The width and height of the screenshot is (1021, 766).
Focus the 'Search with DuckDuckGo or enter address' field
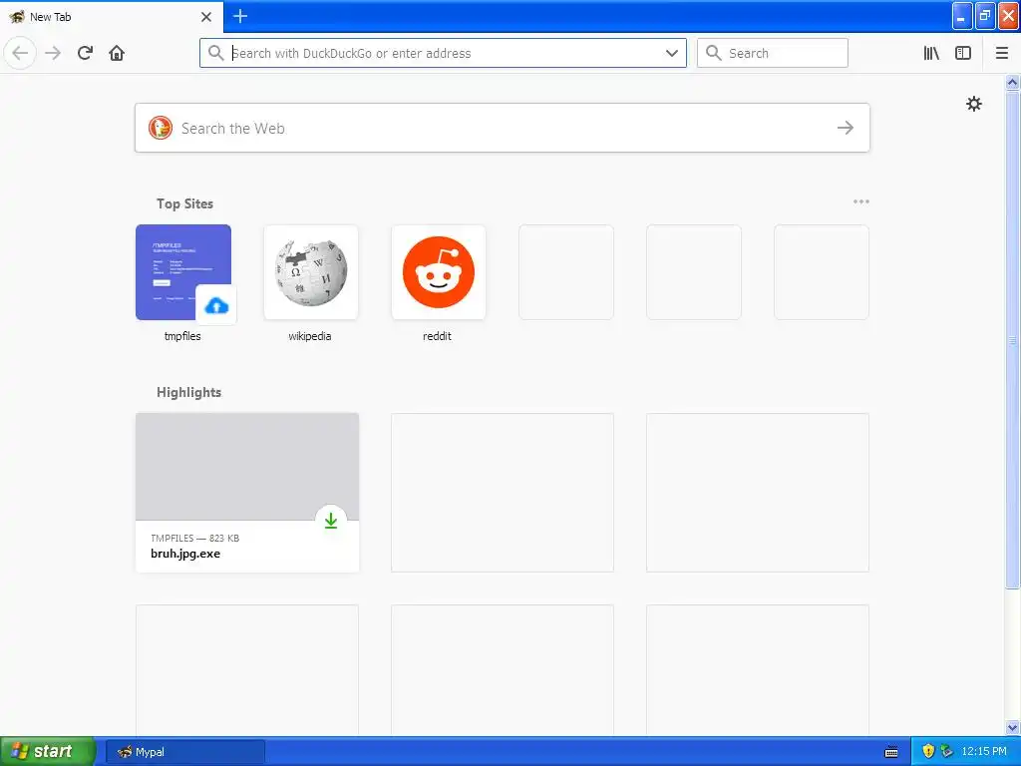[x=443, y=53]
